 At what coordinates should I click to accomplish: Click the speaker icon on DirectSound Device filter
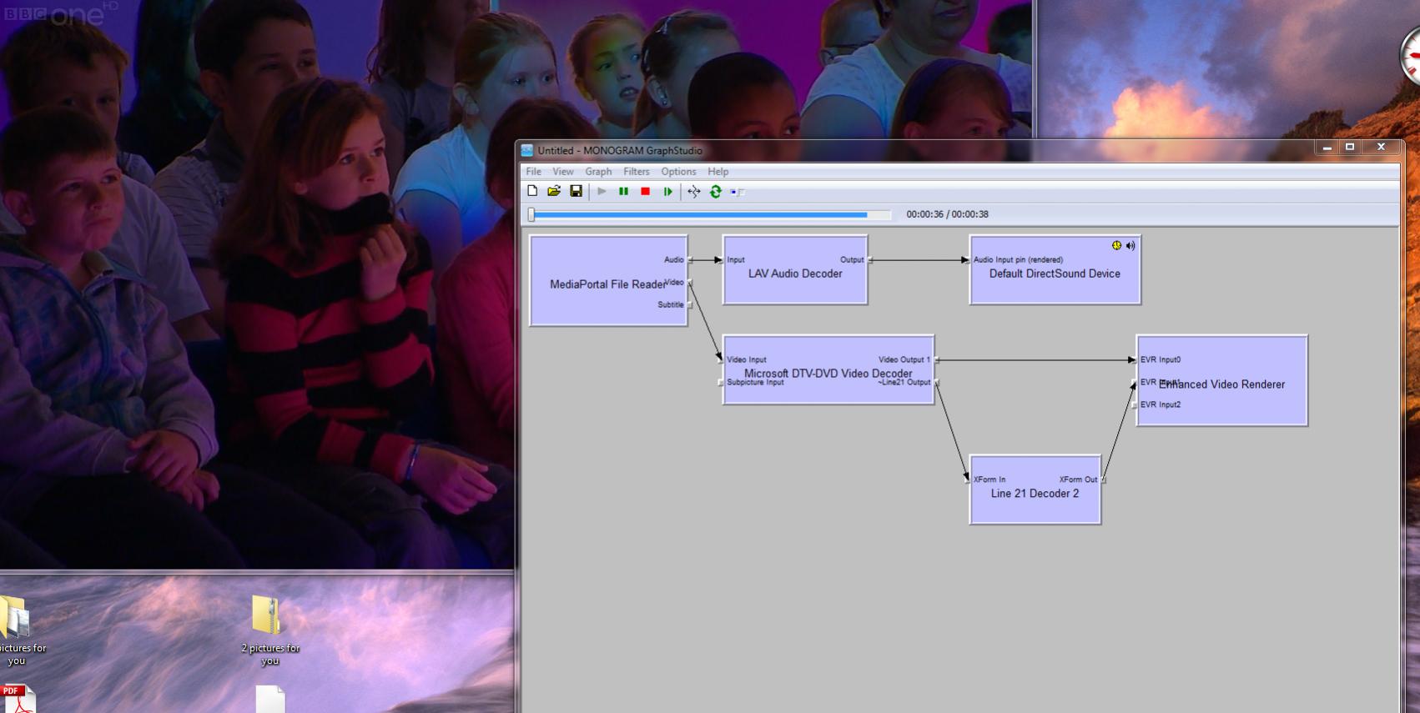click(x=1130, y=245)
